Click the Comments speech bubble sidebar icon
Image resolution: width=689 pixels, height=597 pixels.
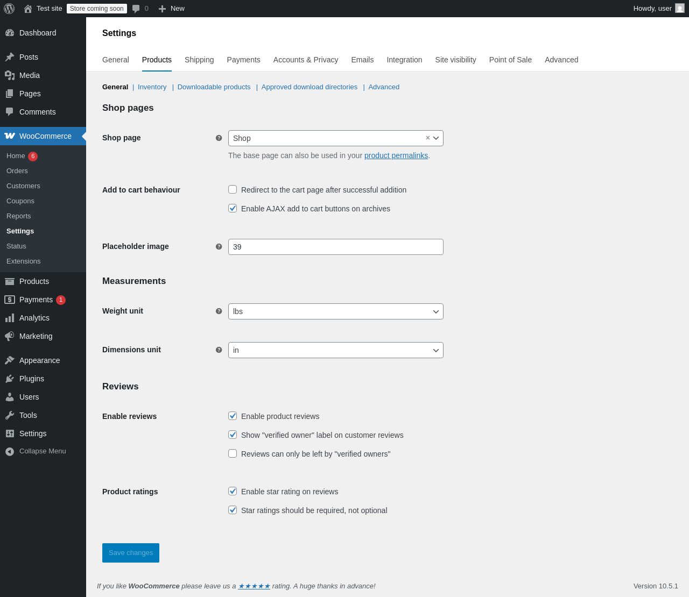[10, 112]
